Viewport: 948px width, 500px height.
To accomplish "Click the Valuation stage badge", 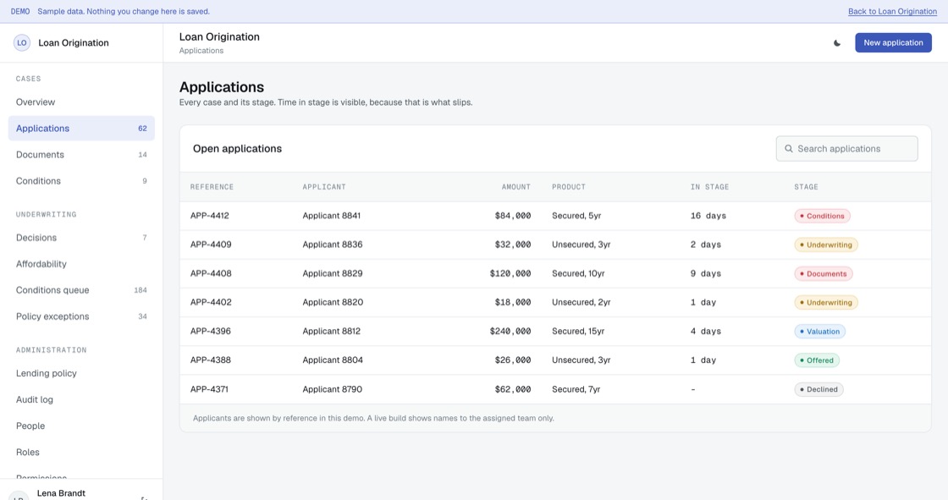I will [x=820, y=332].
